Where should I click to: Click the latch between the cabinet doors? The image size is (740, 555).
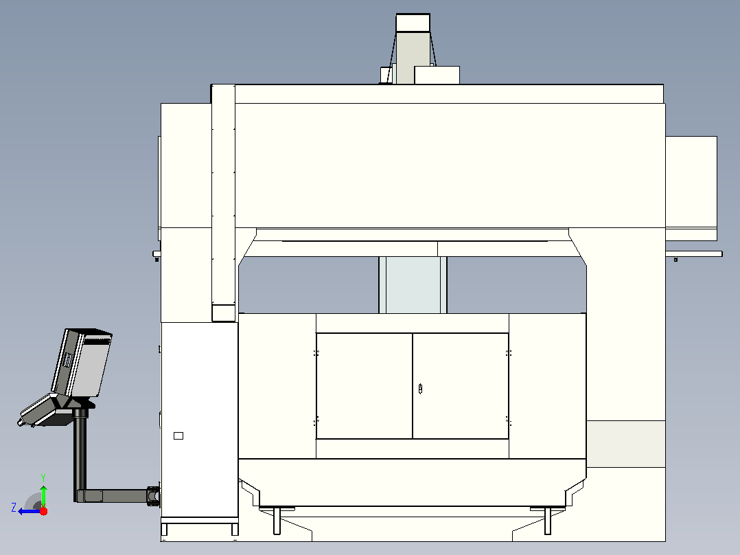(420, 389)
